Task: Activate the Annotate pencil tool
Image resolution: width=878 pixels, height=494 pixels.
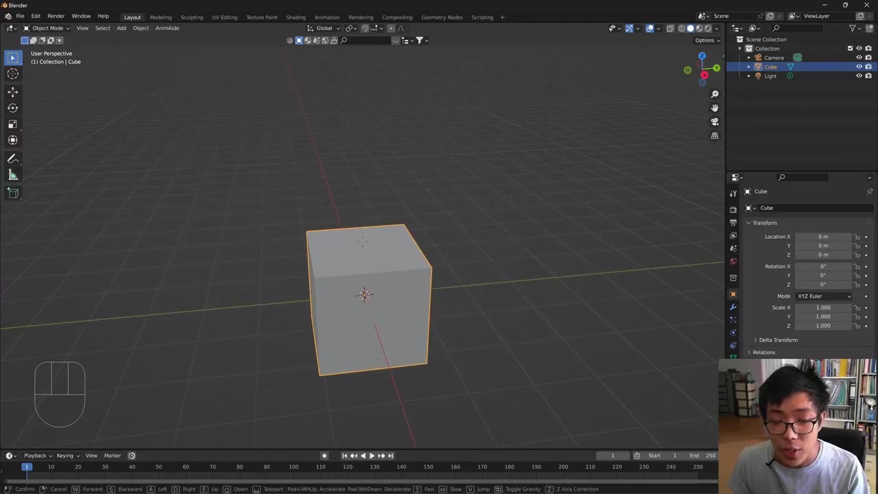Action: coord(12,158)
